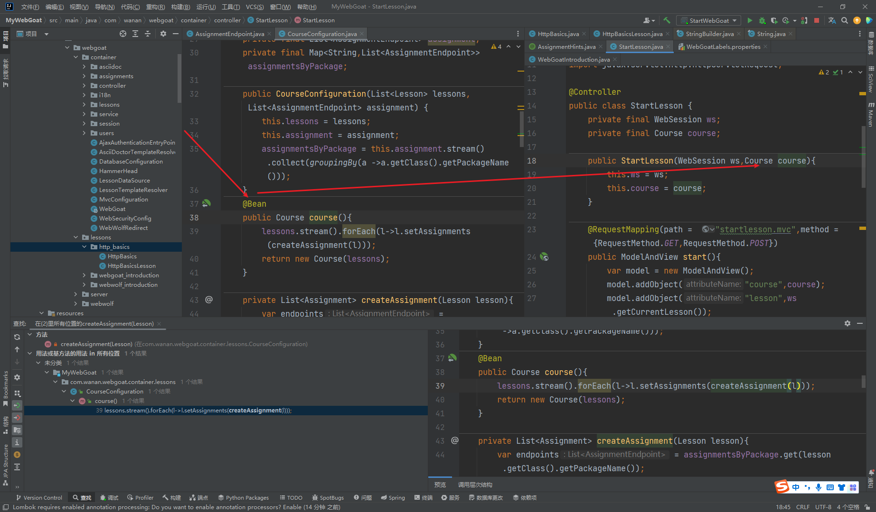Open the Spring tool window
876x512 pixels.
[x=393, y=498]
